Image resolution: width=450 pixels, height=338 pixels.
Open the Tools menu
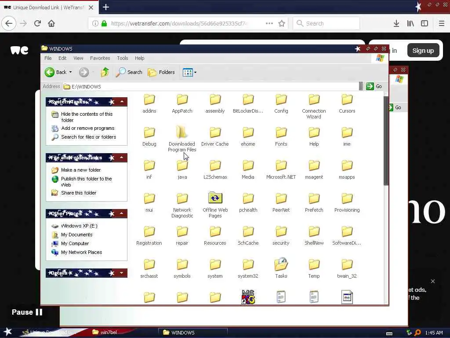coord(123,58)
